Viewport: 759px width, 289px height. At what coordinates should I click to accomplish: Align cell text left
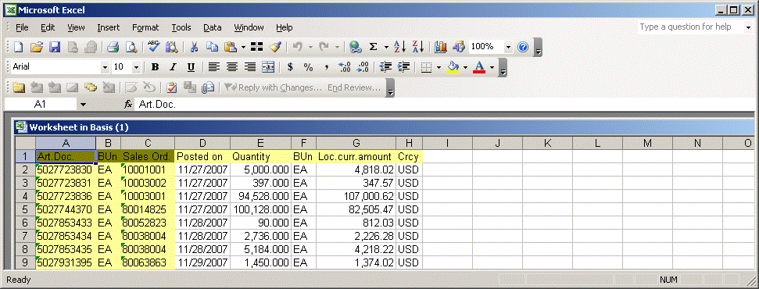click(x=213, y=67)
